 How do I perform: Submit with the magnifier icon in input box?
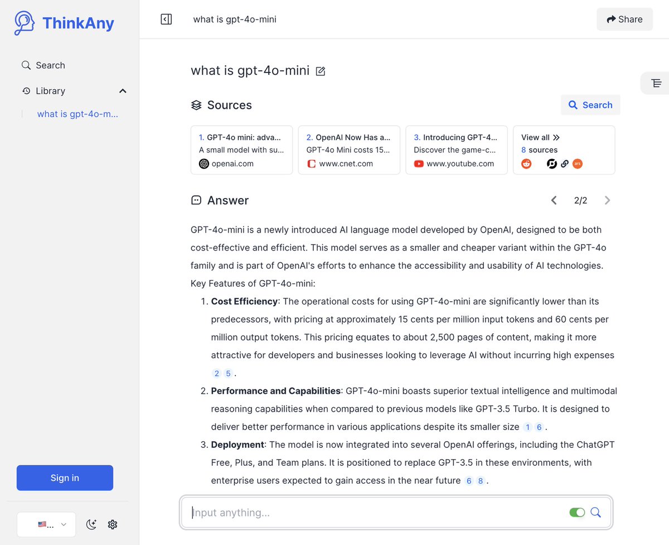pos(595,513)
